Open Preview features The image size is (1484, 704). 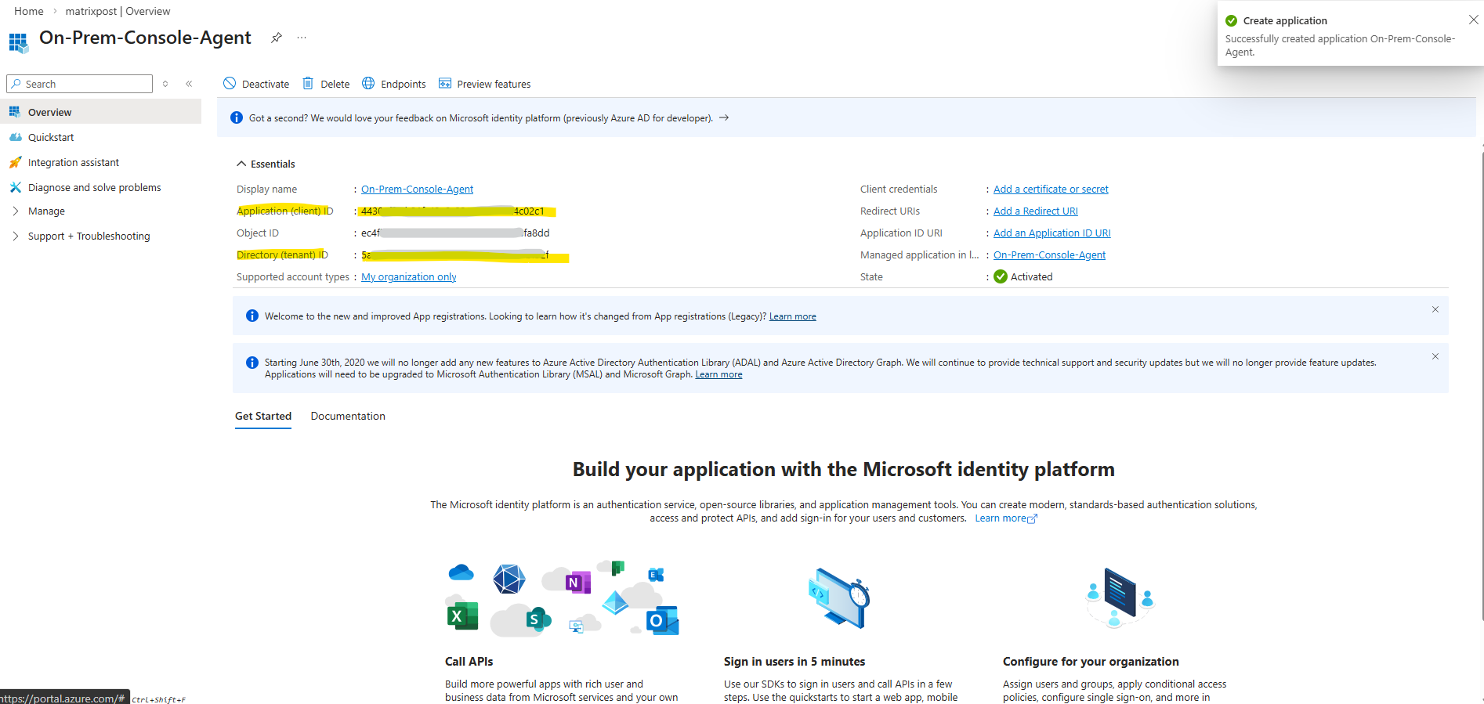click(485, 84)
